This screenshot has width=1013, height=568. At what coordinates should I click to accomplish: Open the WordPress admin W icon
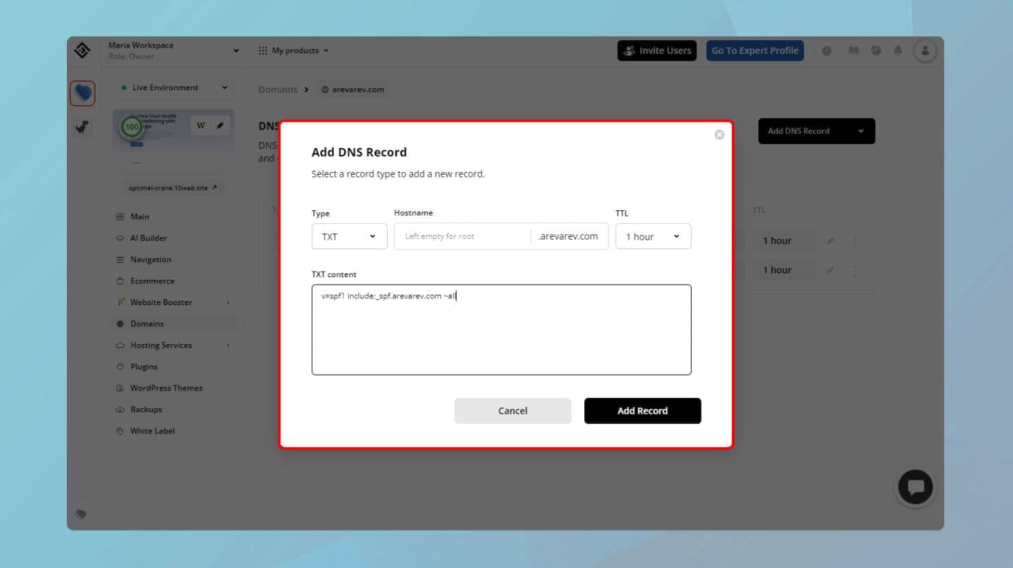tap(201, 126)
